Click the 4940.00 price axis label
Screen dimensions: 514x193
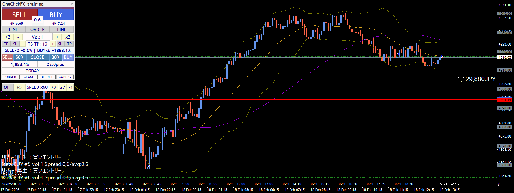pos(505,13)
